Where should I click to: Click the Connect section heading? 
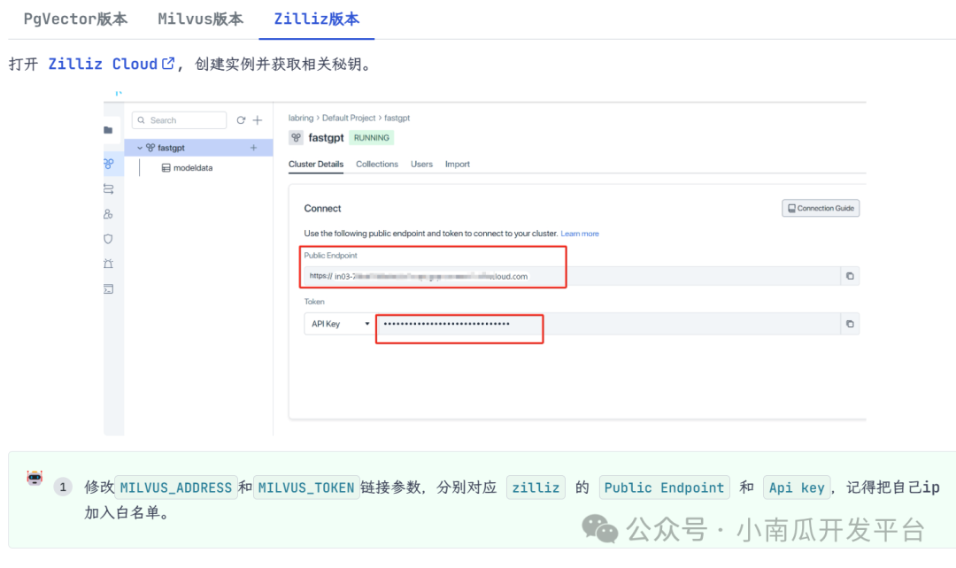[322, 209]
